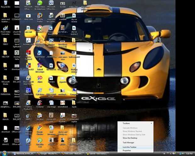Select the PARALEGAL folder icon
The width and height of the screenshot is (195, 156).
[5, 92]
